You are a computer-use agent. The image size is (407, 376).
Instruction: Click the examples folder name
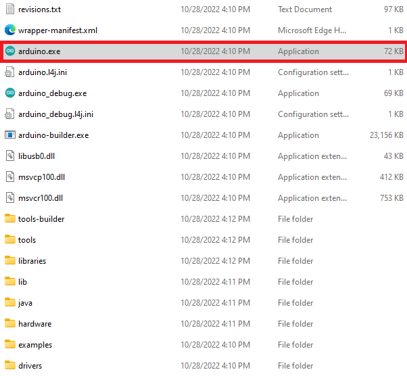click(x=35, y=345)
